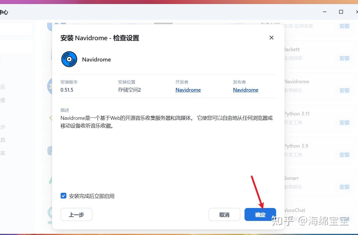358x235 pixels.
Task: Go back with the 上一步 button
Action: pos(76,215)
